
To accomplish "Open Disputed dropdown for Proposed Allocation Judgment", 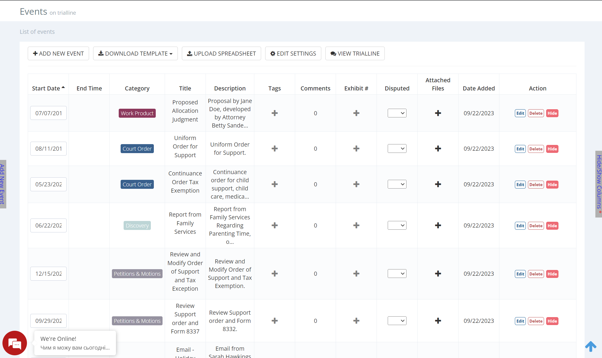I will 397,113.
